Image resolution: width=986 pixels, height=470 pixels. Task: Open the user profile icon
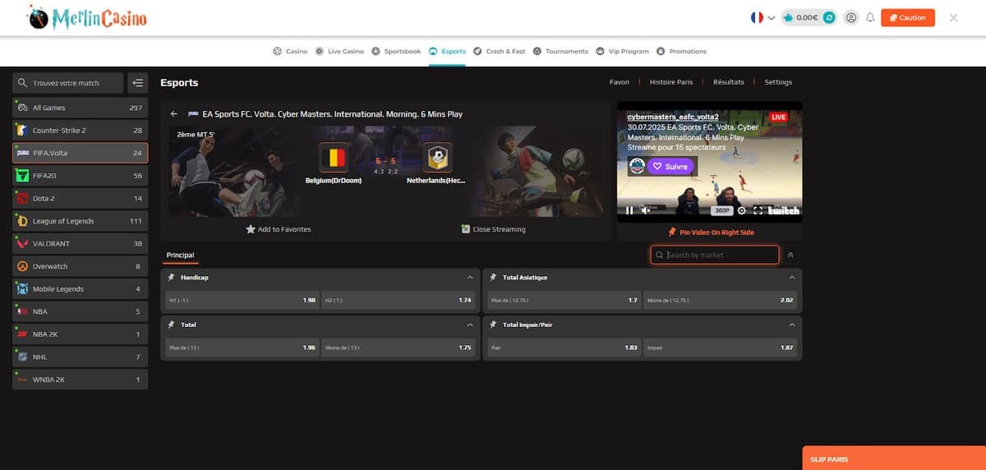850,17
